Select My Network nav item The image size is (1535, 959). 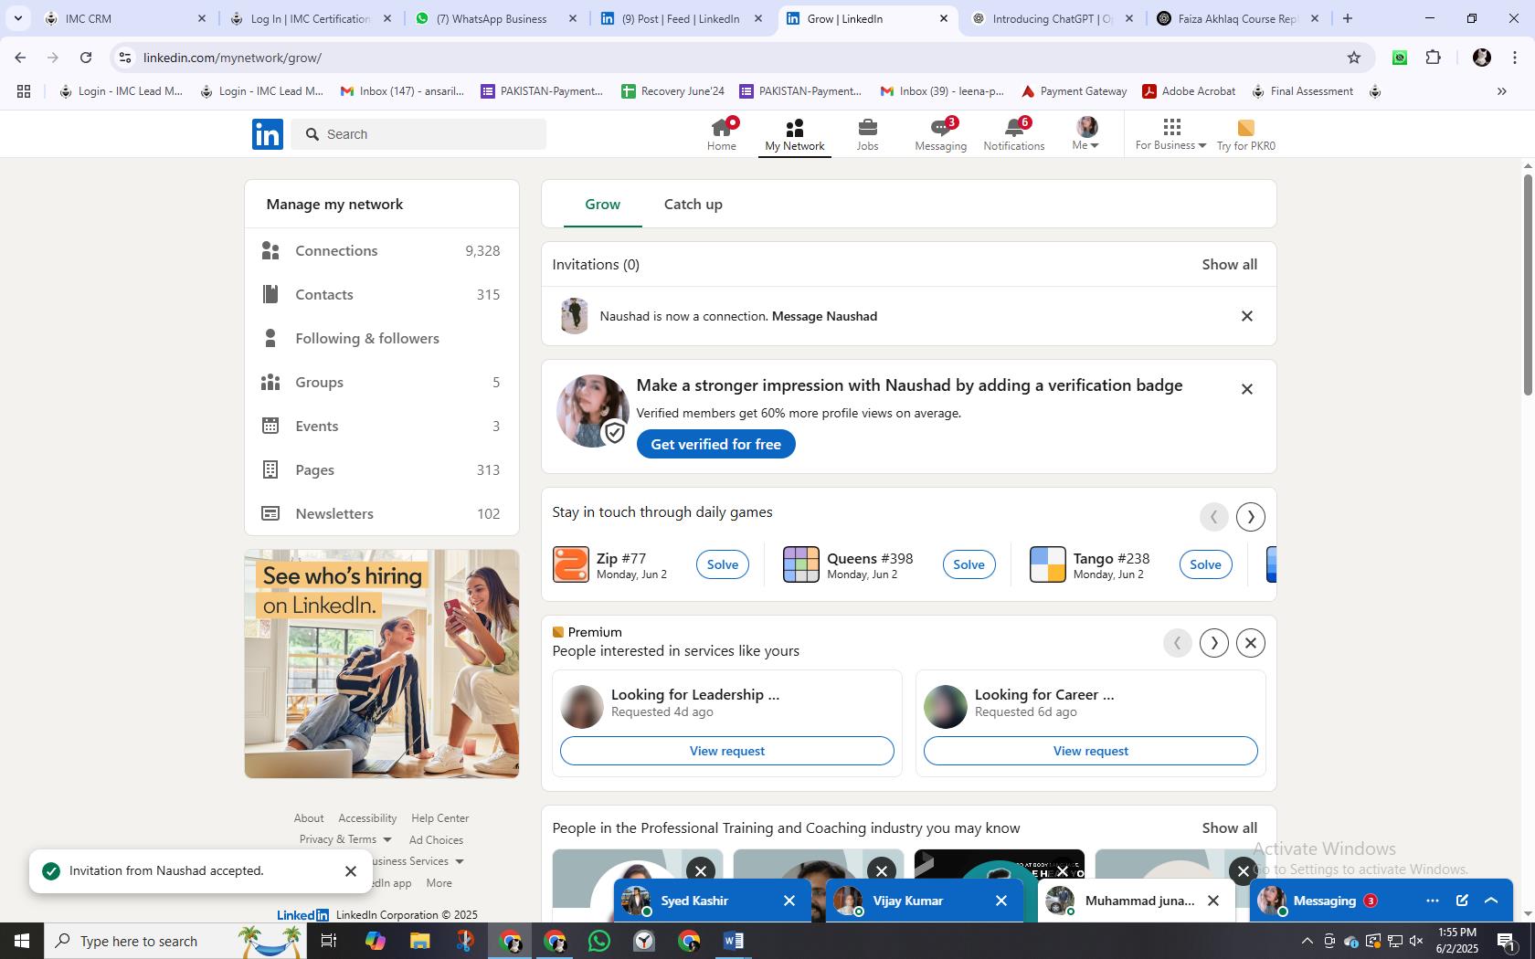794,134
